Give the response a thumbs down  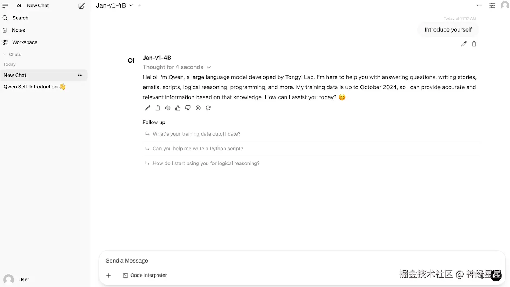188,108
